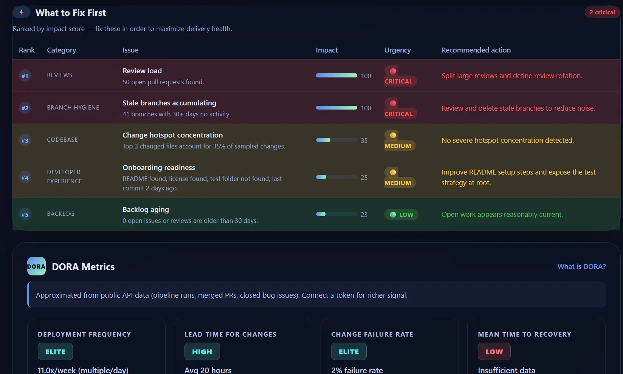The width and height of the screenshot is (623, 374).
Task: Click the MEDIUM label in the Change hotspot row
Action: (x=398, y=146)
